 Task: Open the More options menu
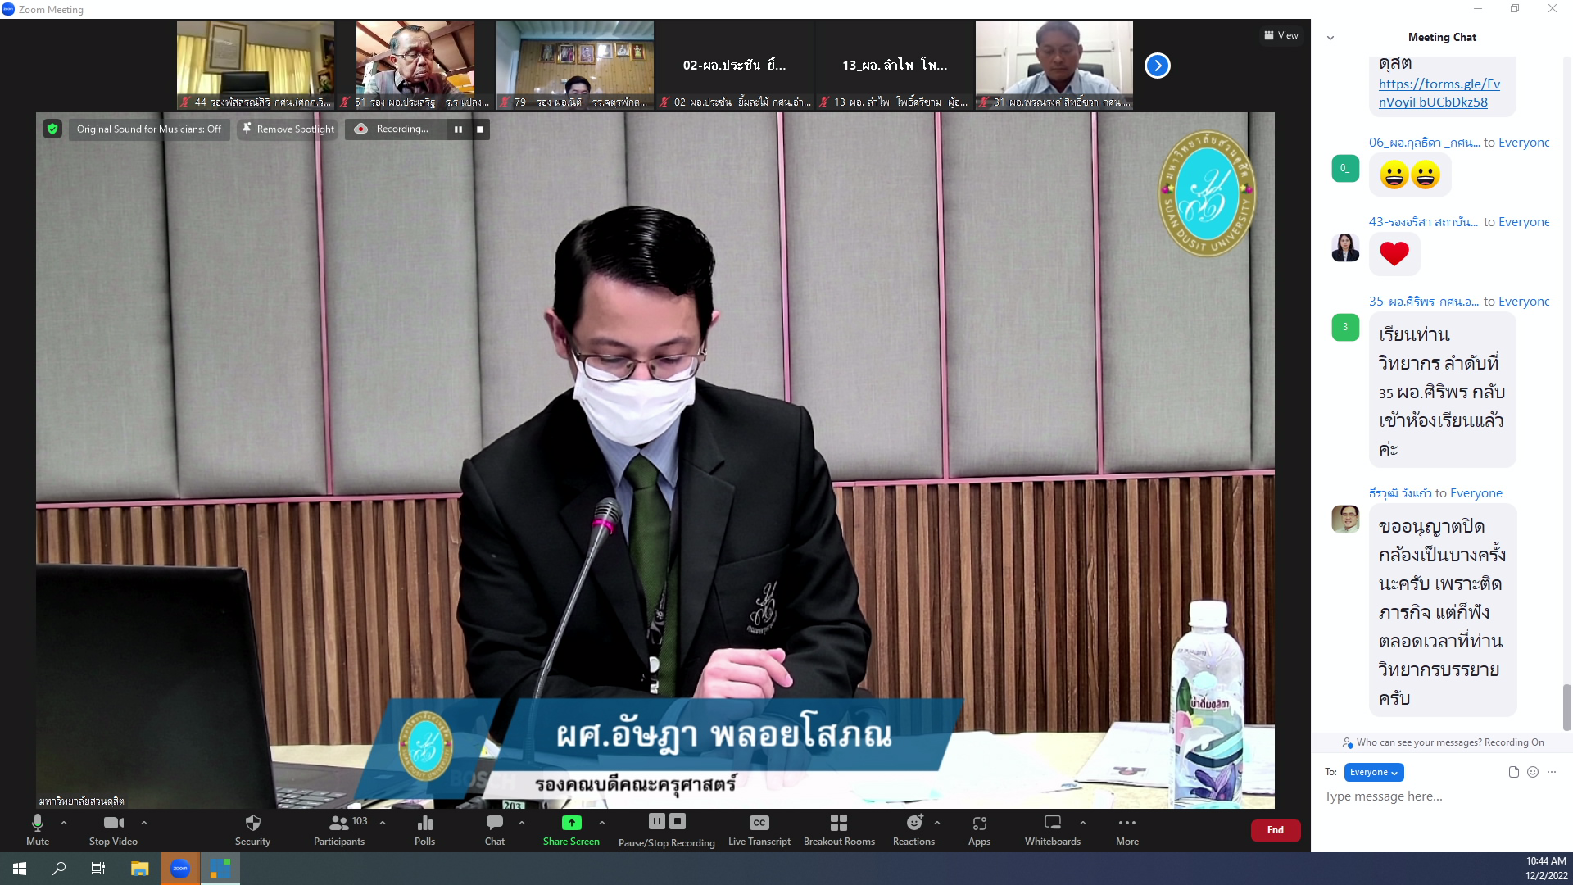tap(1127, 829)
